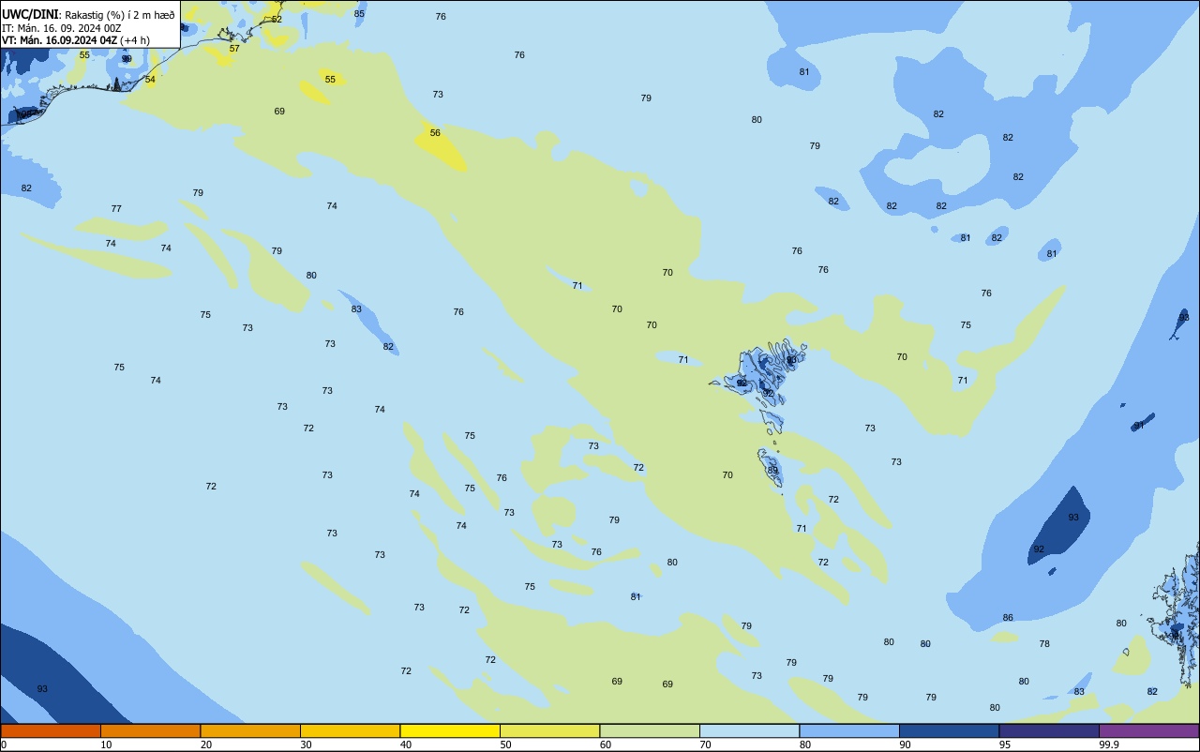Click the light blue 70–80 legend swatch
1200x752 pixels.
point(749,730)
